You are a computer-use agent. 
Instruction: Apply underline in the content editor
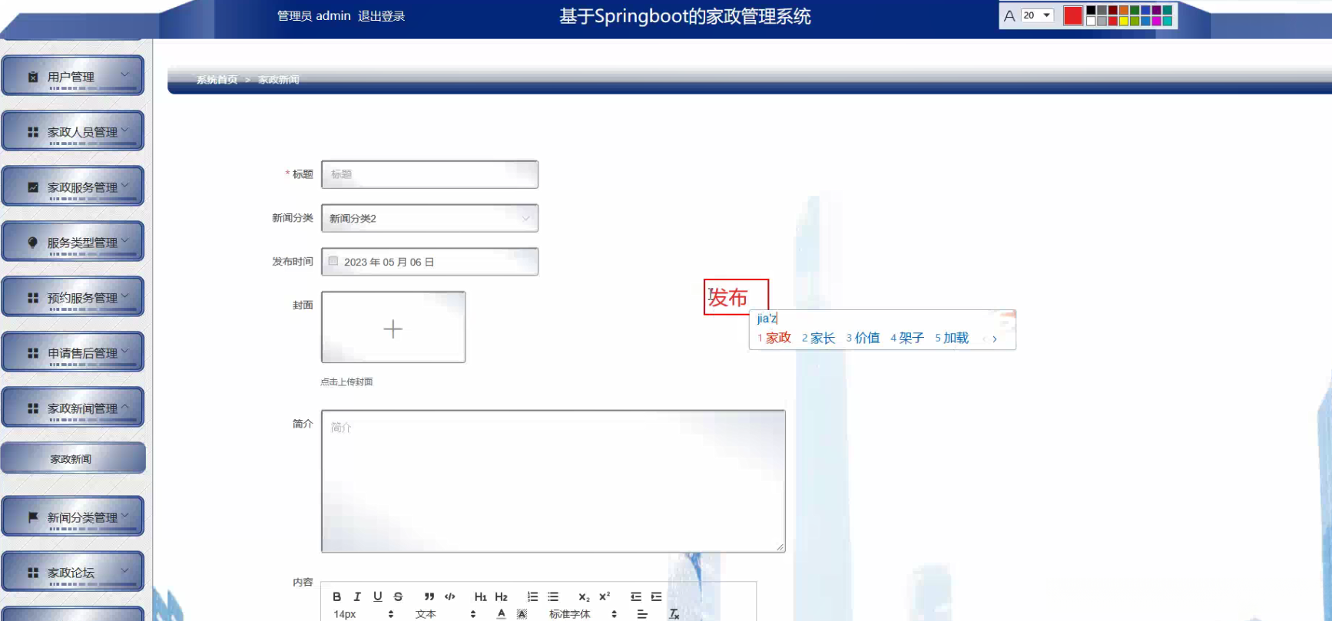378,596
